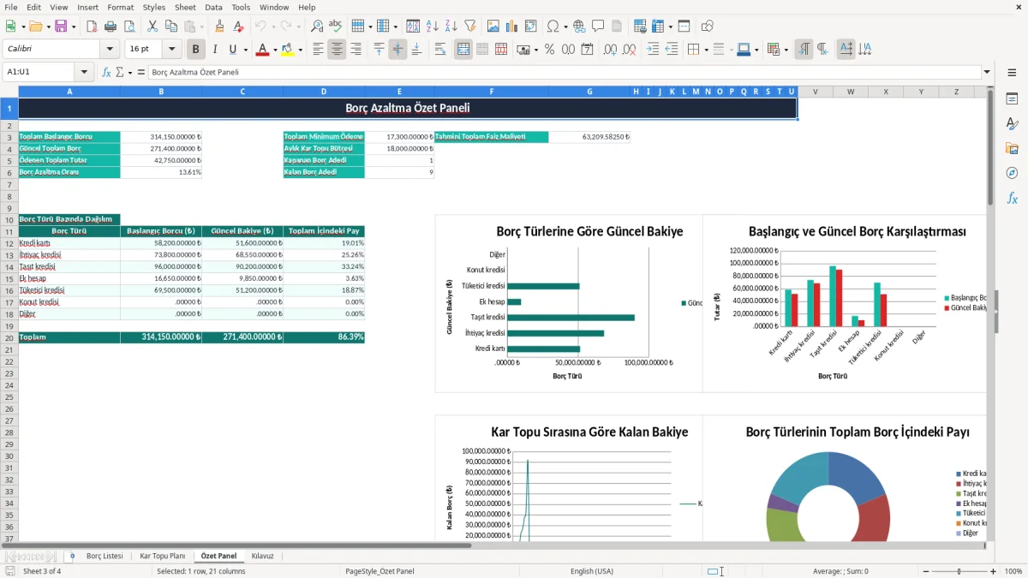Image resolution: width=1028 pixels, height=578 pixels.
Task: Click column header B
Action: click(x=161, y=92)
